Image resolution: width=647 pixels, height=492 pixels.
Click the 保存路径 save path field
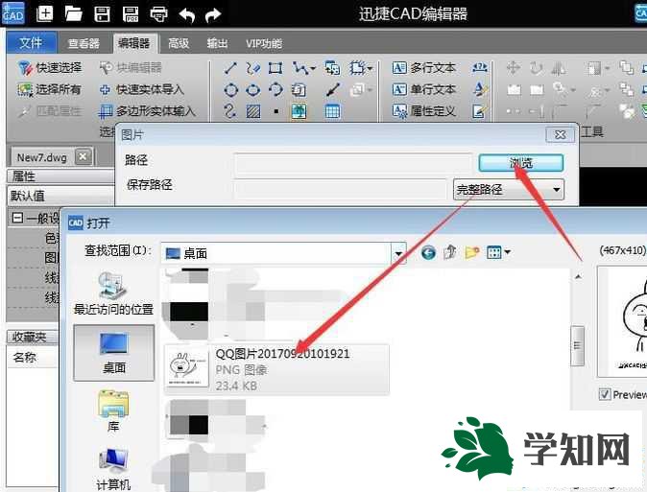pos(341,189)
